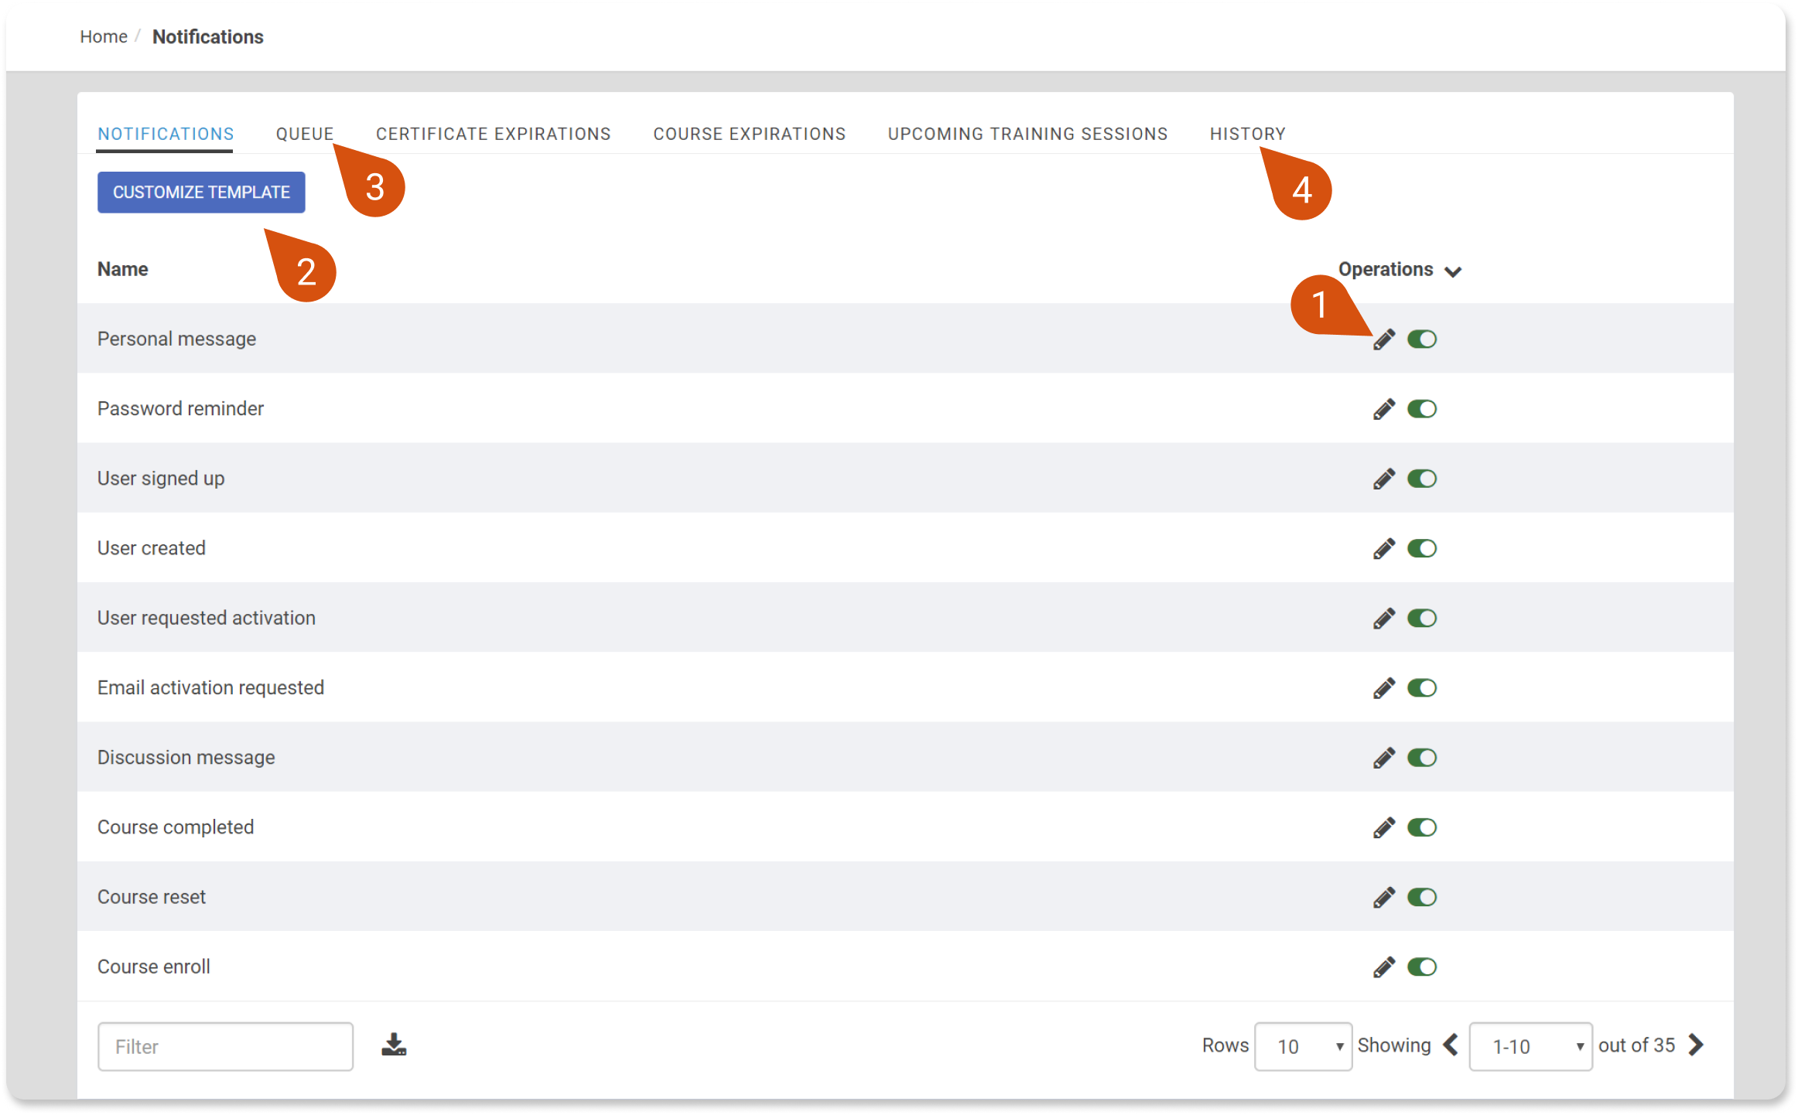Switch off Email activation requested notification

click(x=1422, y=687)
